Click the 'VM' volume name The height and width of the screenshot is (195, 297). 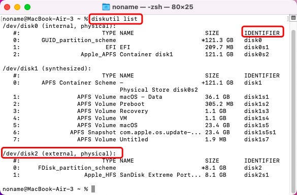pyautogui.click(x=123, y=118)
